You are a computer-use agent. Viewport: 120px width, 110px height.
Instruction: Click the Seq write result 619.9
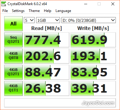(93, 40)
